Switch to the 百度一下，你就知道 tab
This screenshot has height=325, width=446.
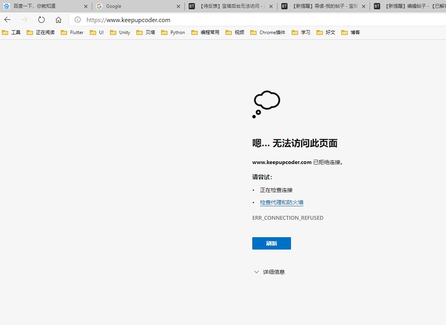pyautogui.click(x=43, y=6)
